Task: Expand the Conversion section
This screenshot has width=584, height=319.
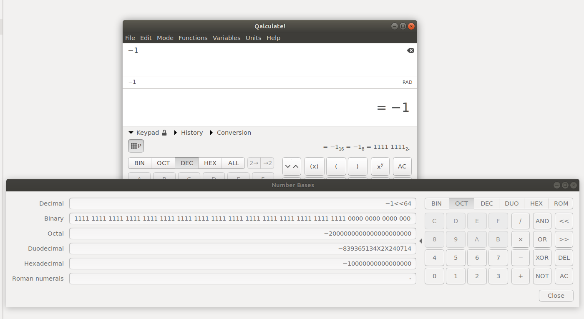Action: 230,133
